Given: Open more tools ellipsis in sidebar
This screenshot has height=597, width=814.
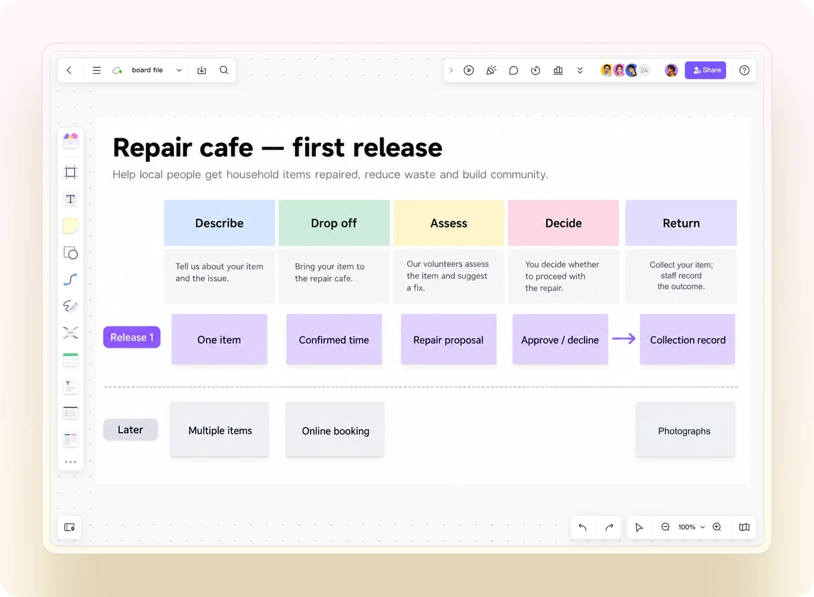Looking at the screenshot, I should coord(70,462).
